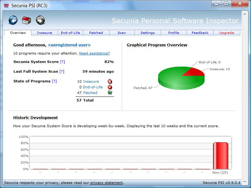Minimize the Secunia PSI window
This screenshot has height=188, width=251.
216,4
